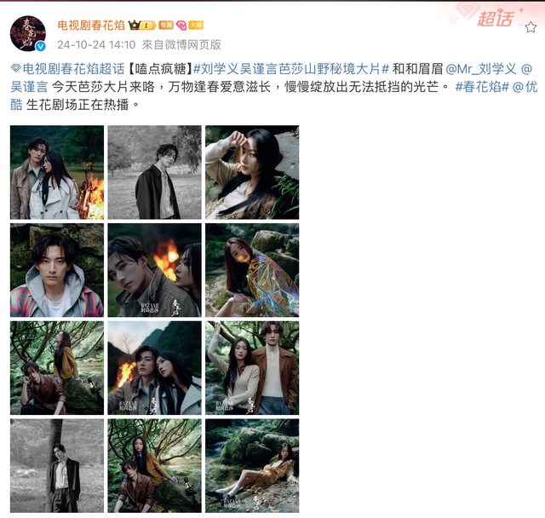The width and height of the screenshot is (545, 518).
Task: Click the star favorite icon
Action: click(531, 26)
